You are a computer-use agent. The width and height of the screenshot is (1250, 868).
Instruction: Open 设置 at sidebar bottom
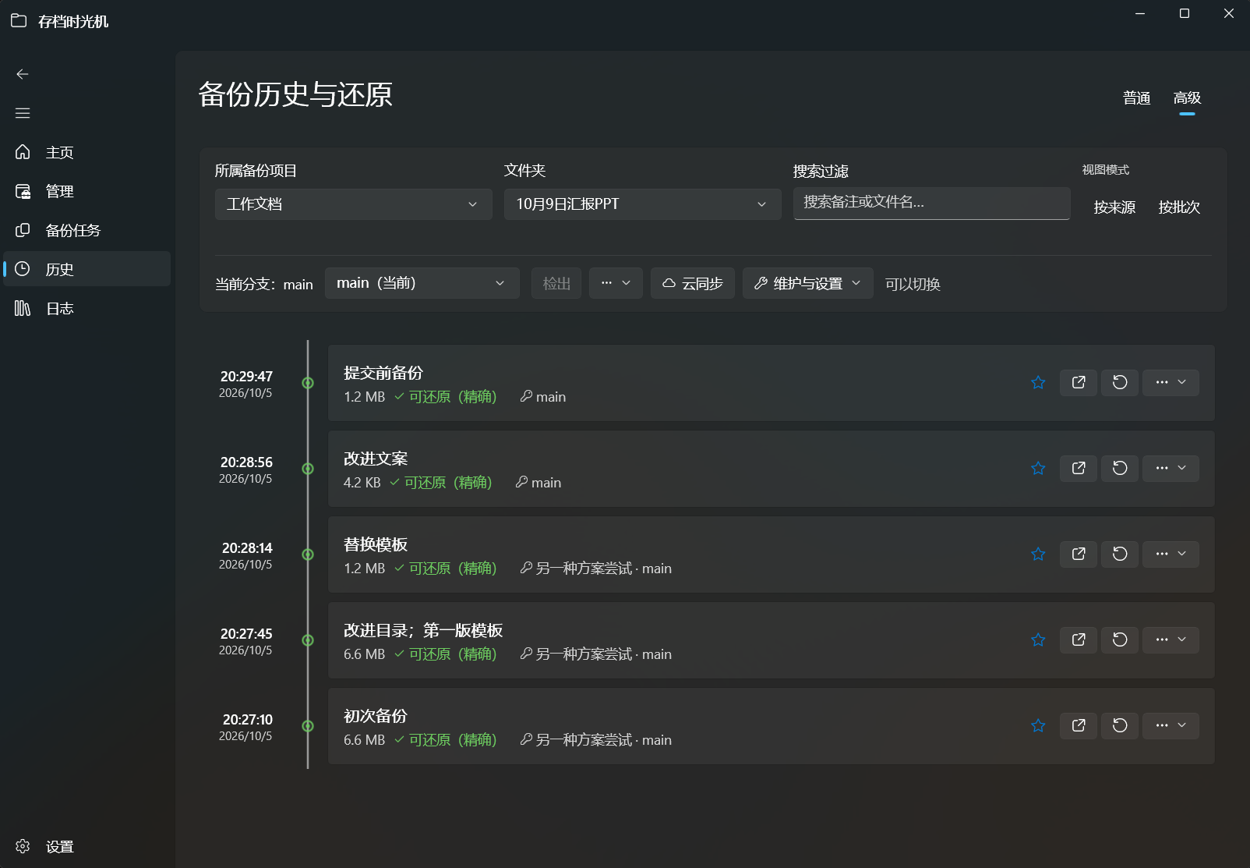pyautogui.click(x=87, y=846)
